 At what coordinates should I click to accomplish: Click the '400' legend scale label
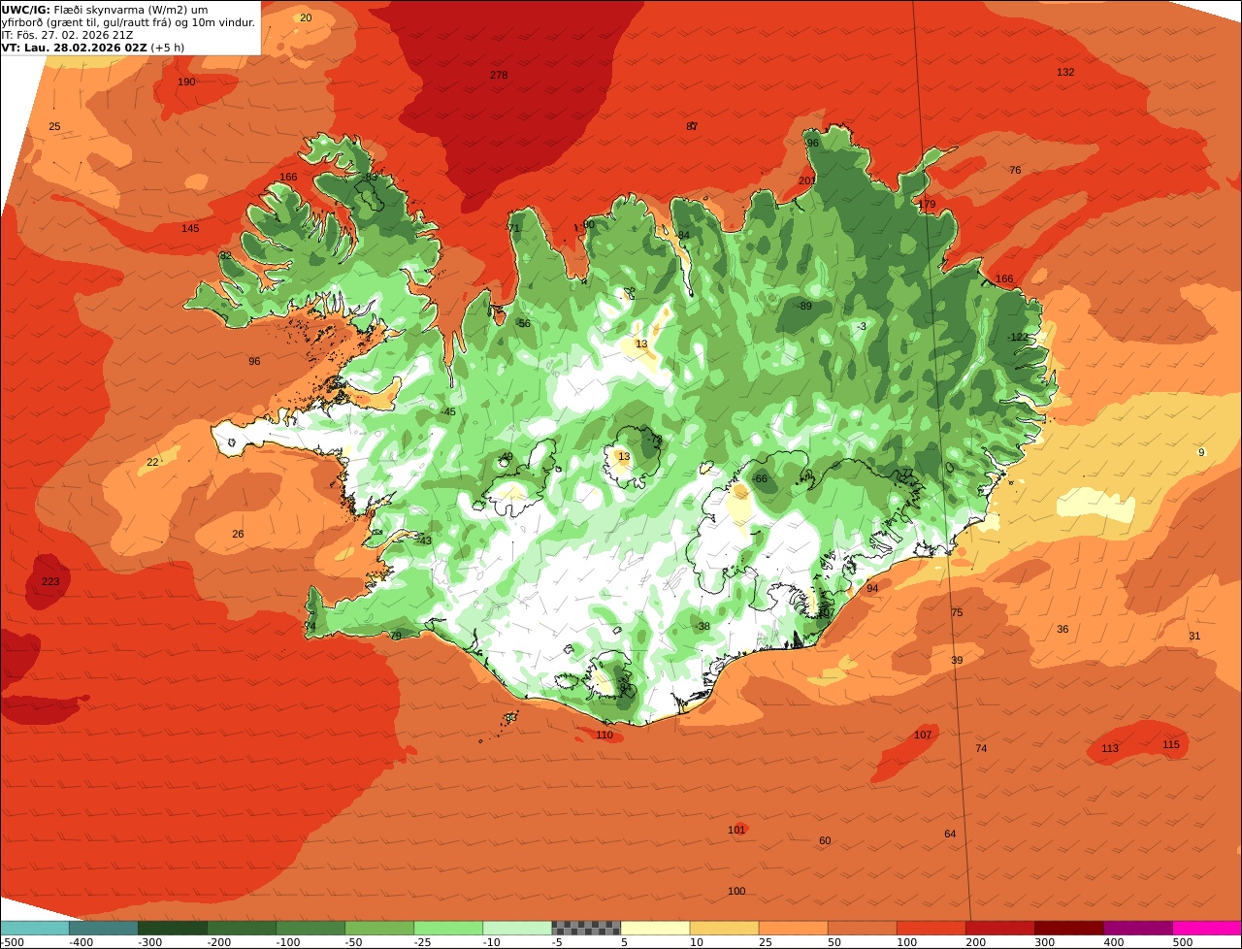point(1113,942)
